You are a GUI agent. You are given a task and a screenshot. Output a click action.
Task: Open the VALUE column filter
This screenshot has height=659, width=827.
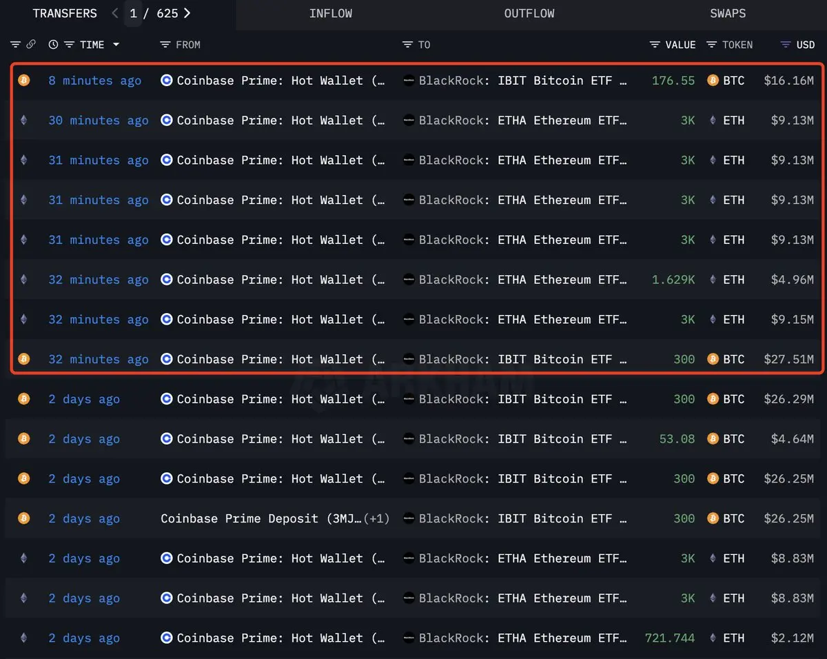tap(655, 45)
